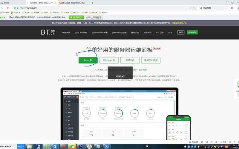Open 最新活动 nav menu item
This screenshot has height=149, width=239.
pos(66,32)
